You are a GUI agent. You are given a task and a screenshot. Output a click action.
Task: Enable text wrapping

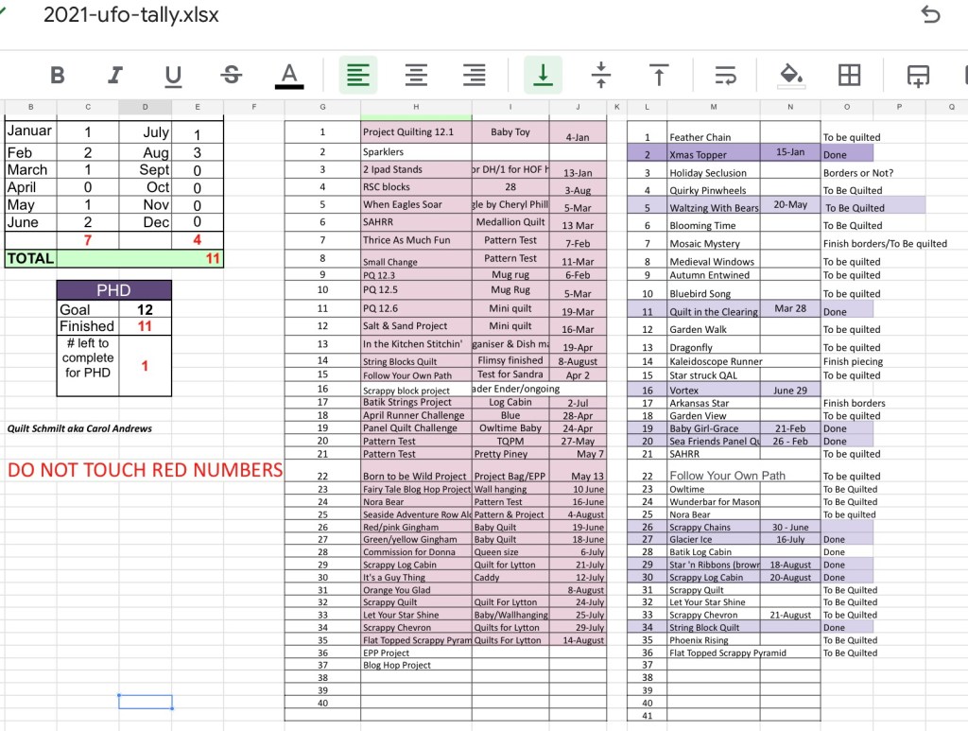point(725,75)
